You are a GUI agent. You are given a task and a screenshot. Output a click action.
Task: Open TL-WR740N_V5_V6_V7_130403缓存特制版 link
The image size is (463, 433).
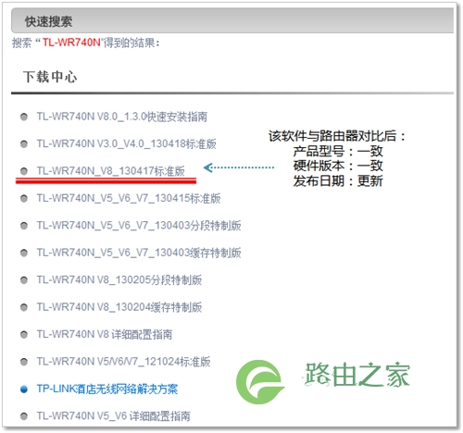click(139, 253)
